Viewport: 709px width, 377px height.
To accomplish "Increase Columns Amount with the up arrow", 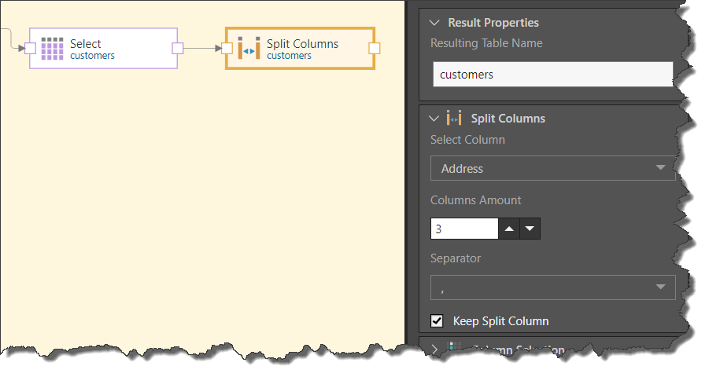I will pyautogui.click(x=510, y=229).
